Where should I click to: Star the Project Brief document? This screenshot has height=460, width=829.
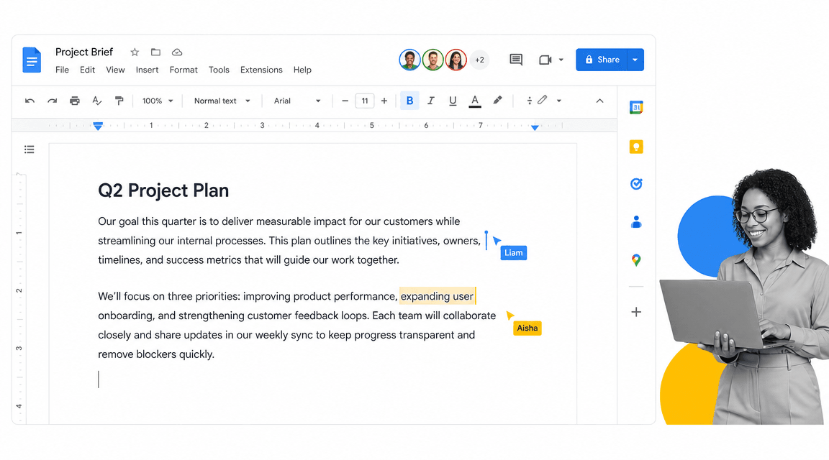[135, 52]
